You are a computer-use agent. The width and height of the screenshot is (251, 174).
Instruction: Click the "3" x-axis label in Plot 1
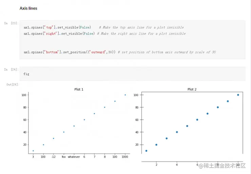[33, 157]
